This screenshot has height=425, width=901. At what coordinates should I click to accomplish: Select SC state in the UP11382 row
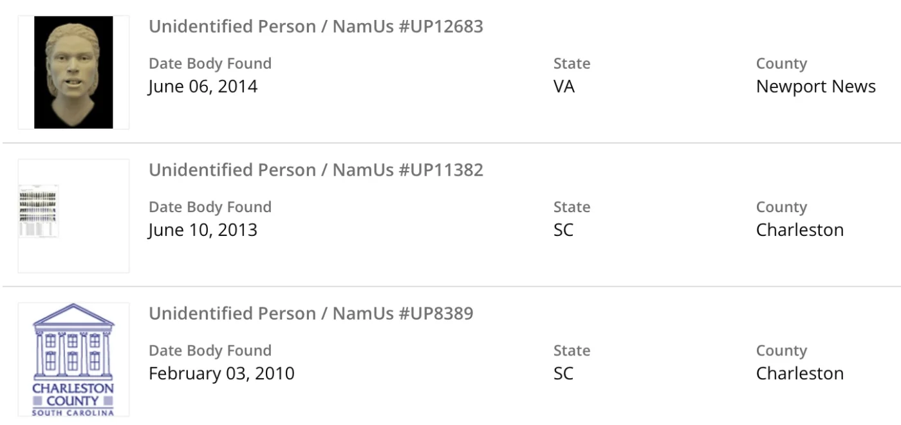coord(563,230)
